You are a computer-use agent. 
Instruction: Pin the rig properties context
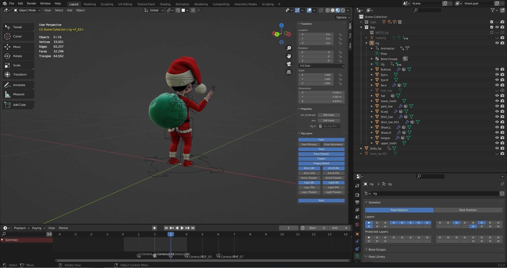pyautogui.click(x=502, y=184)
